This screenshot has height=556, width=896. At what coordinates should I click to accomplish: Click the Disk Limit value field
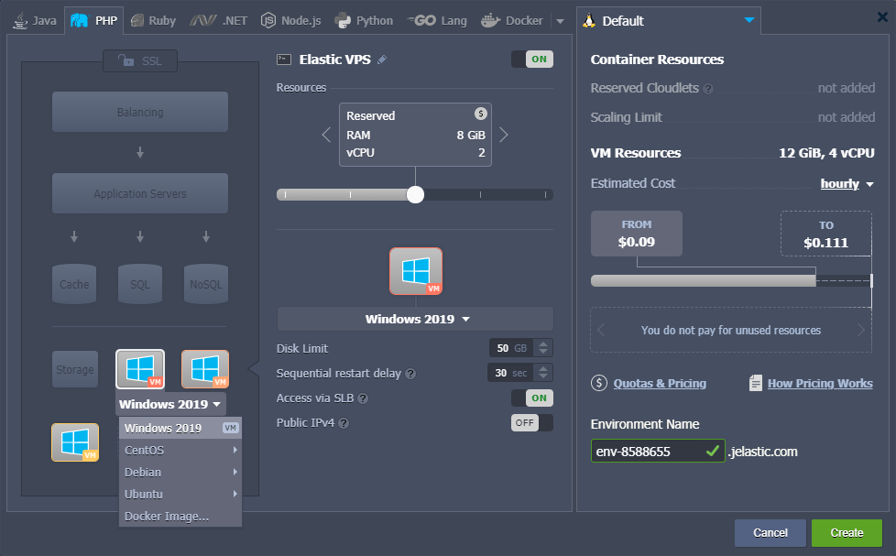point(511,348)
